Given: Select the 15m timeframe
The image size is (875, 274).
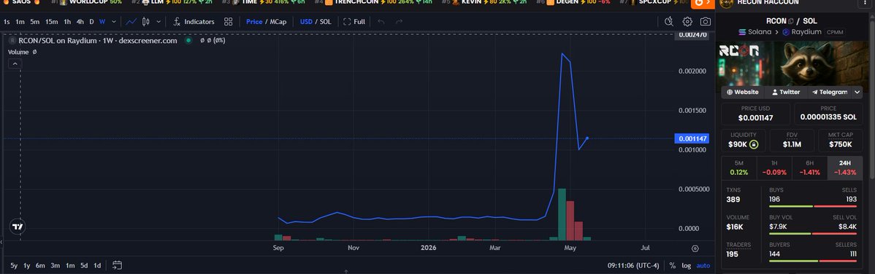Looking at the screenshot, I should (x=51, y=22).
